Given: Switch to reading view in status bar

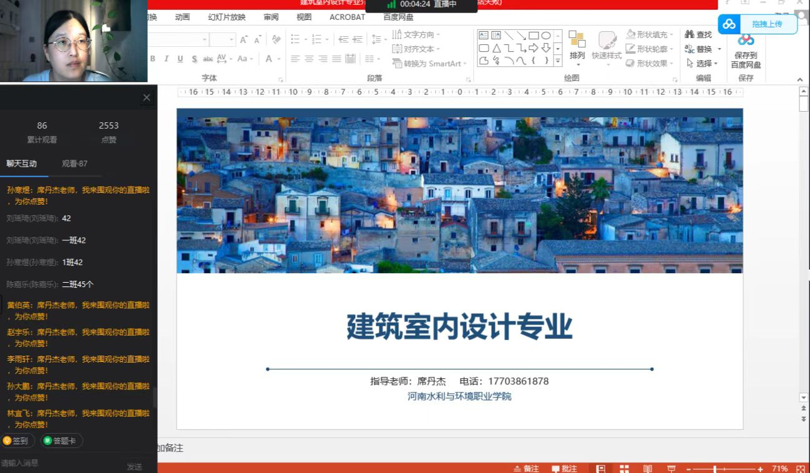Looking at the screenshot, I should click(x=648, y=469).
